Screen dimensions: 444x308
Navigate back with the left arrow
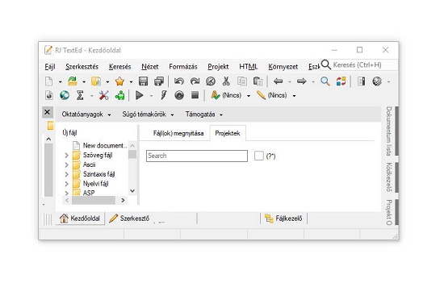278,81
